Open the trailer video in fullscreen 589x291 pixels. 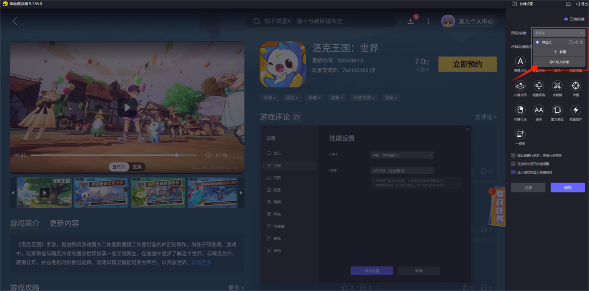tap(236, 155)
